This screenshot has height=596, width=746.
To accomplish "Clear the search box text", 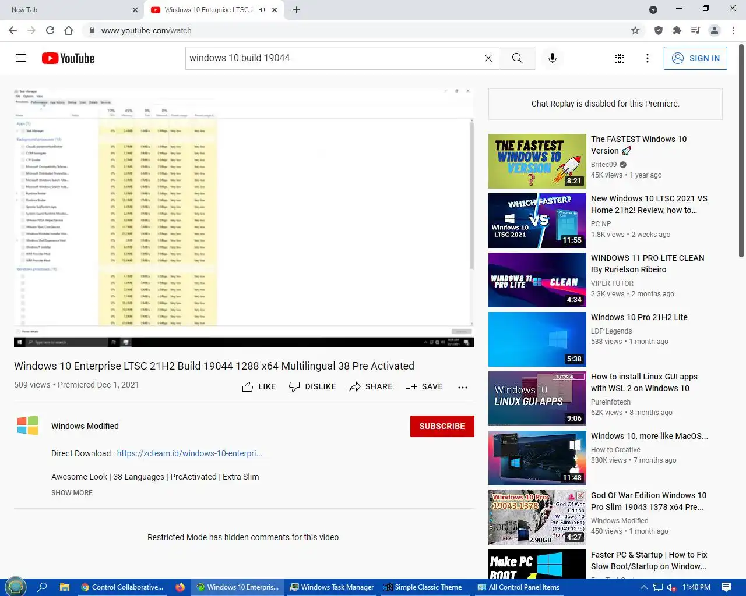I will [x=488, y=58].
